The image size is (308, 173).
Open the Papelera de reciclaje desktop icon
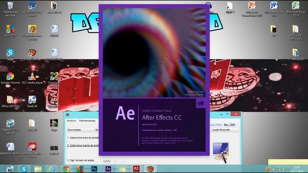[x=10, y=9]
